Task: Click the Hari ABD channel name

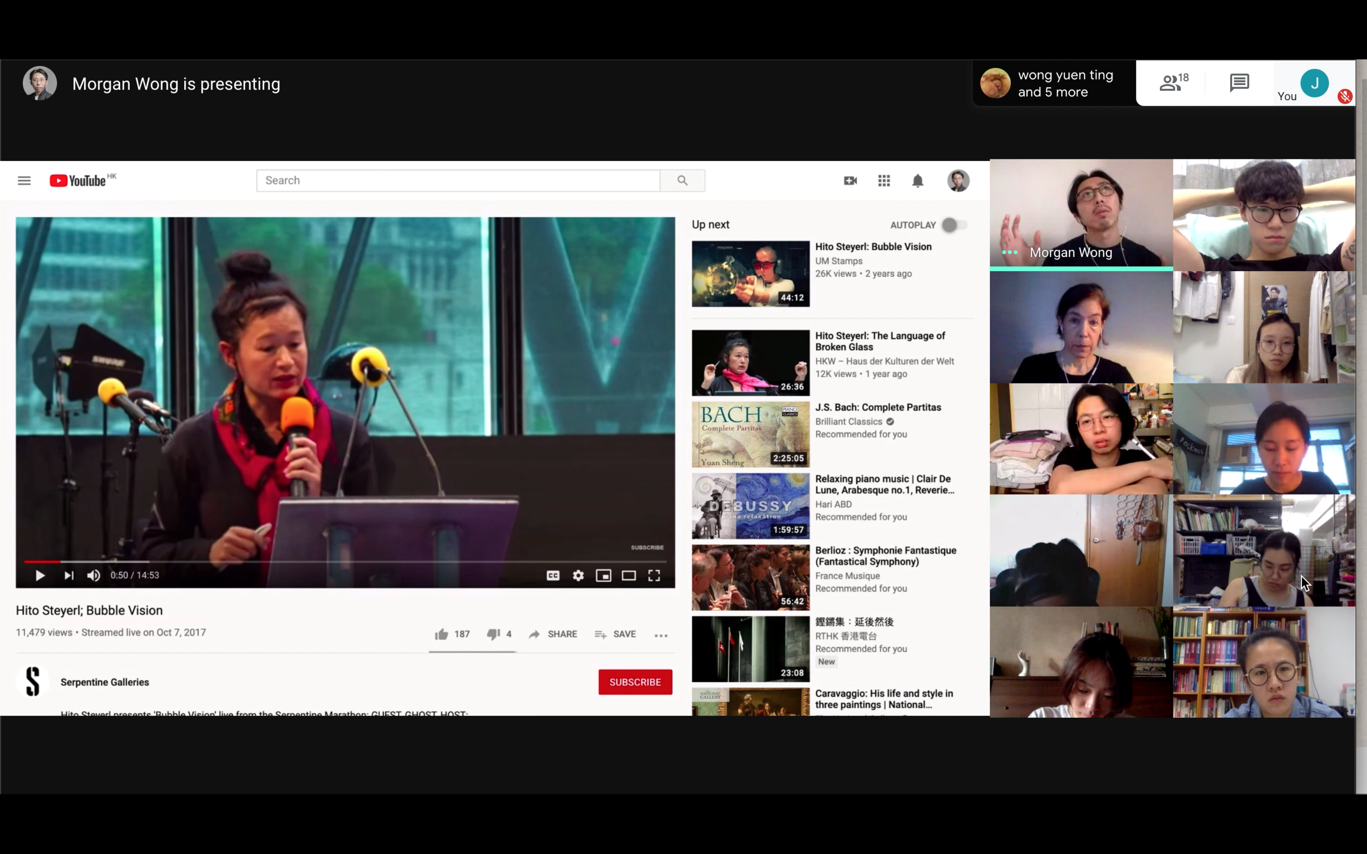Action: (833, 504)
